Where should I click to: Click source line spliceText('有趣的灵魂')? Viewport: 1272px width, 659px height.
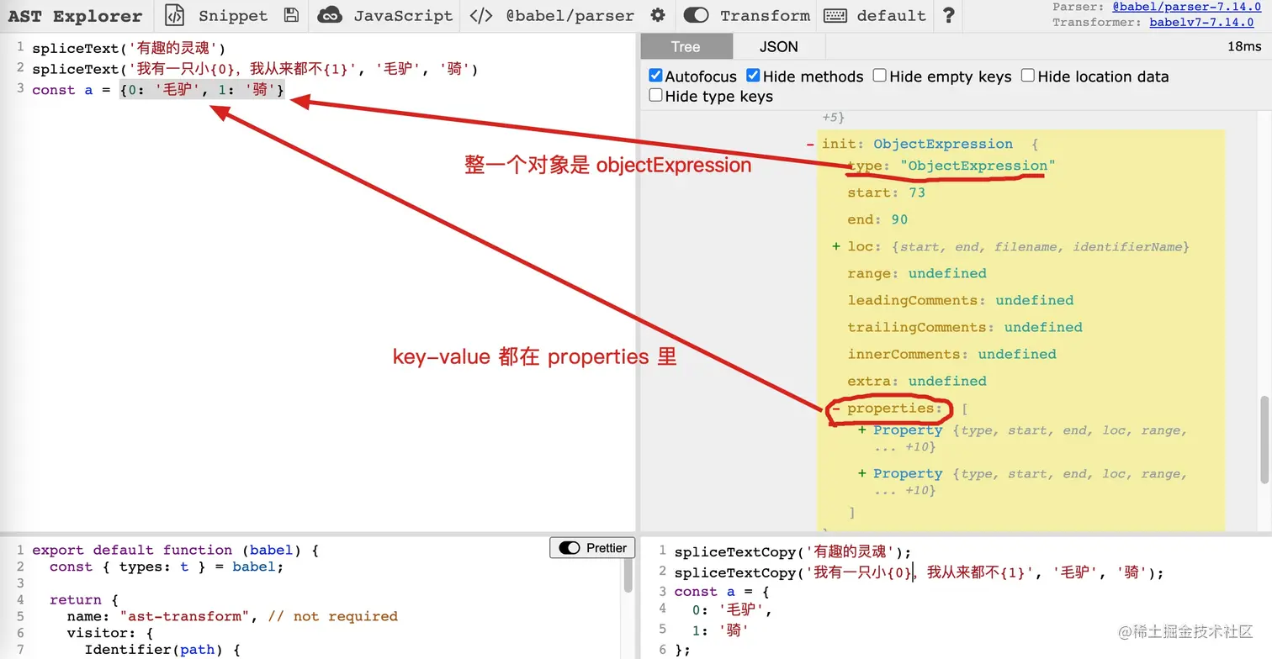tap(129, 49)
